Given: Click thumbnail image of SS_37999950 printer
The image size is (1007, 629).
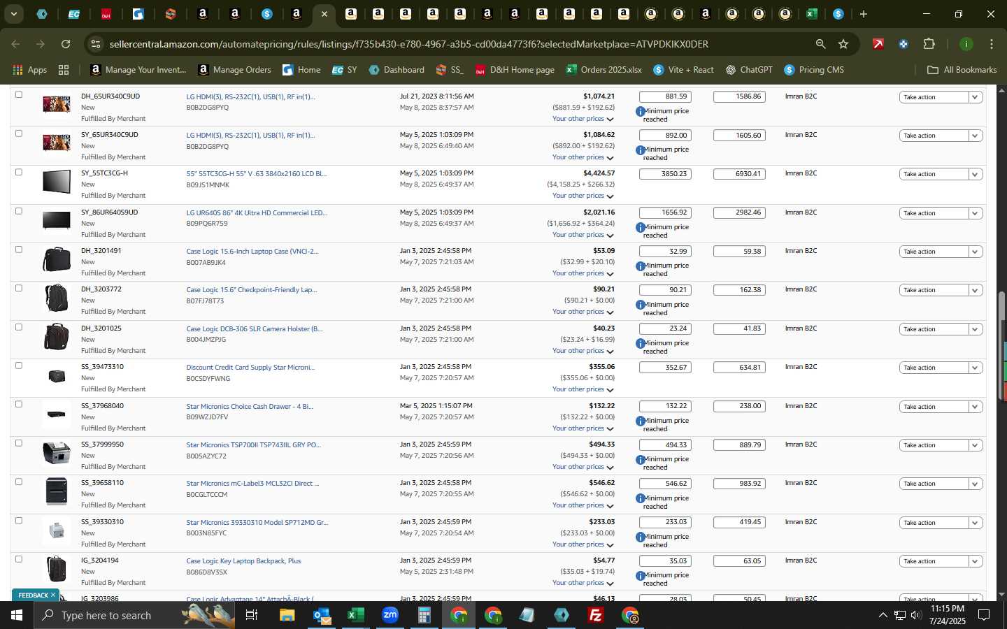Looking at the screenshot, I should pos(57,453).
